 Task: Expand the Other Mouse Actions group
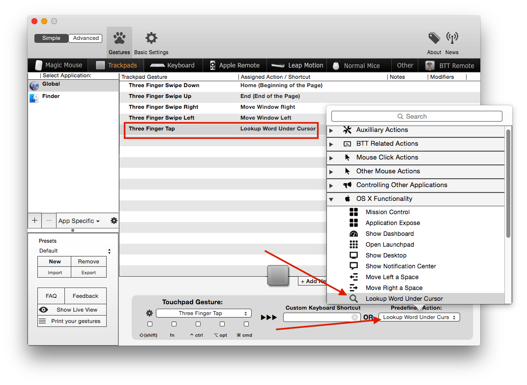tap(331, 172)
